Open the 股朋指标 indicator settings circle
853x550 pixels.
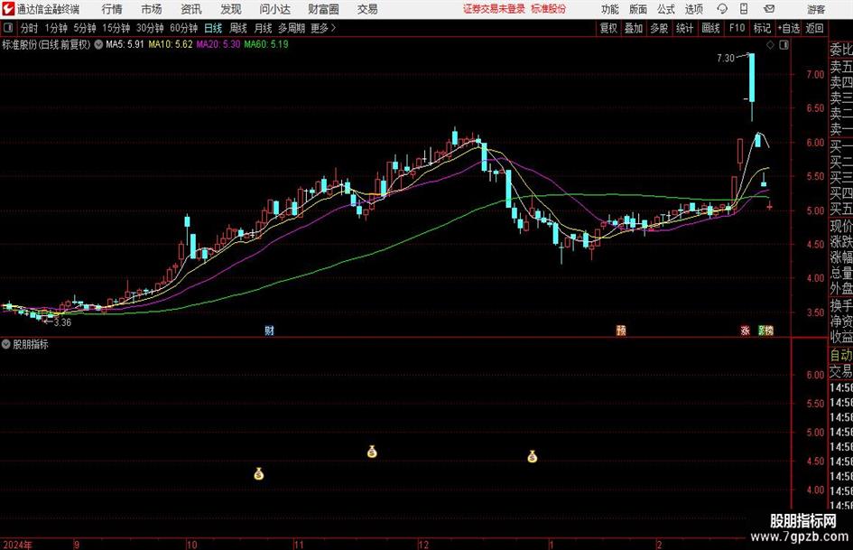click(x=6, y=344)
